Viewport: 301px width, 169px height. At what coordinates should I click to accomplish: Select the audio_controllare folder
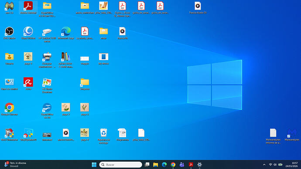click(85, 8)
